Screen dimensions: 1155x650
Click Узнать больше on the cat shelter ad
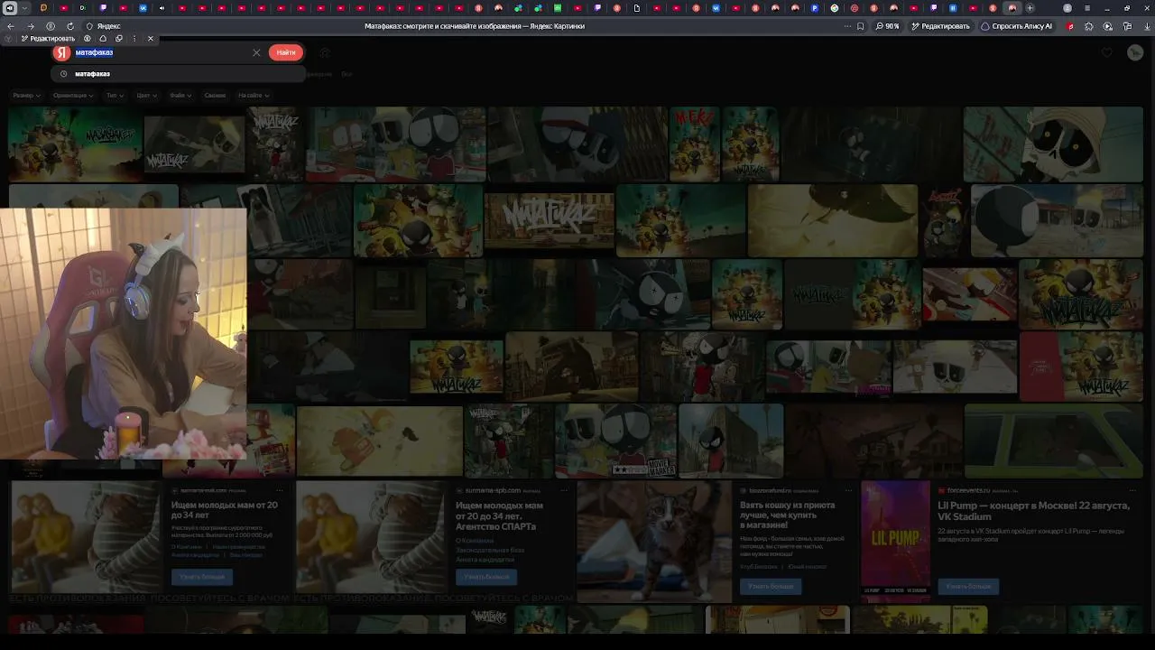(x=771, y=586)
